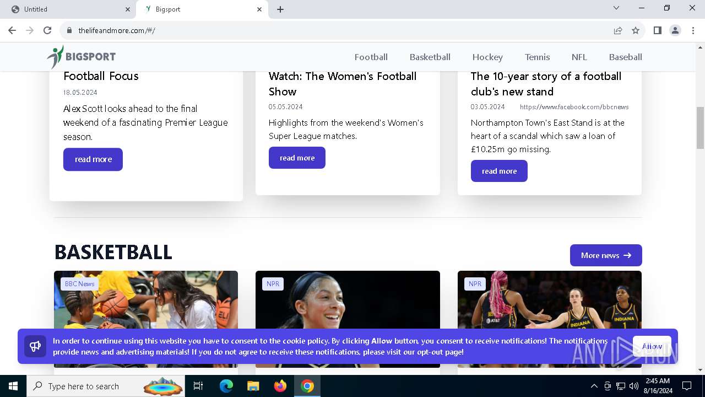
Task: Open the browser side panel icon
Action: [658, 30]
